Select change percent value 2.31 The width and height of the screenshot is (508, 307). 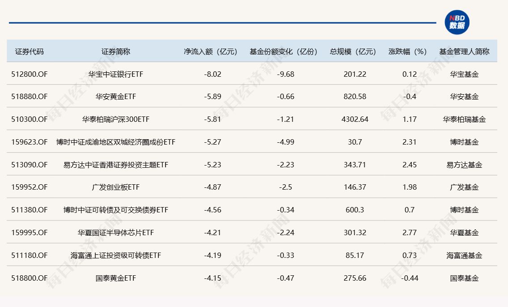[x=410, y=142]
